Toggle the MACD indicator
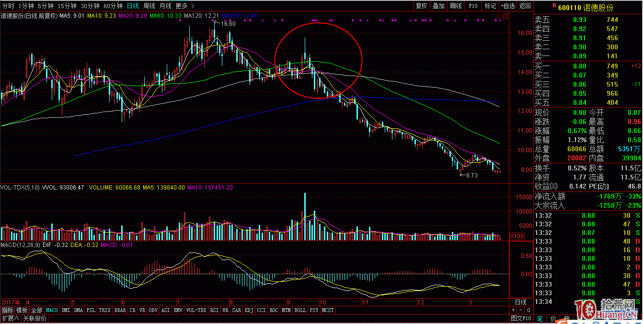Image resolution: width=643 pixels, height=324 pixels. point(52,310)
